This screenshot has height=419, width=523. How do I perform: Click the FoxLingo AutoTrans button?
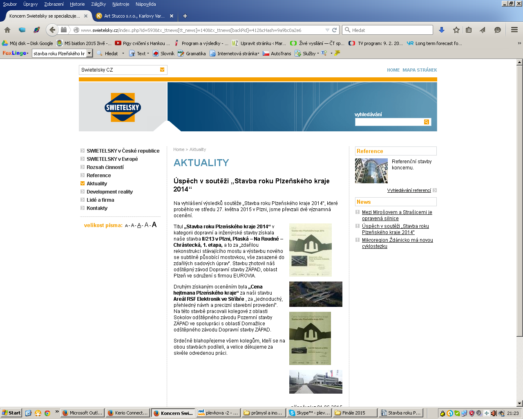click(277, 53)
